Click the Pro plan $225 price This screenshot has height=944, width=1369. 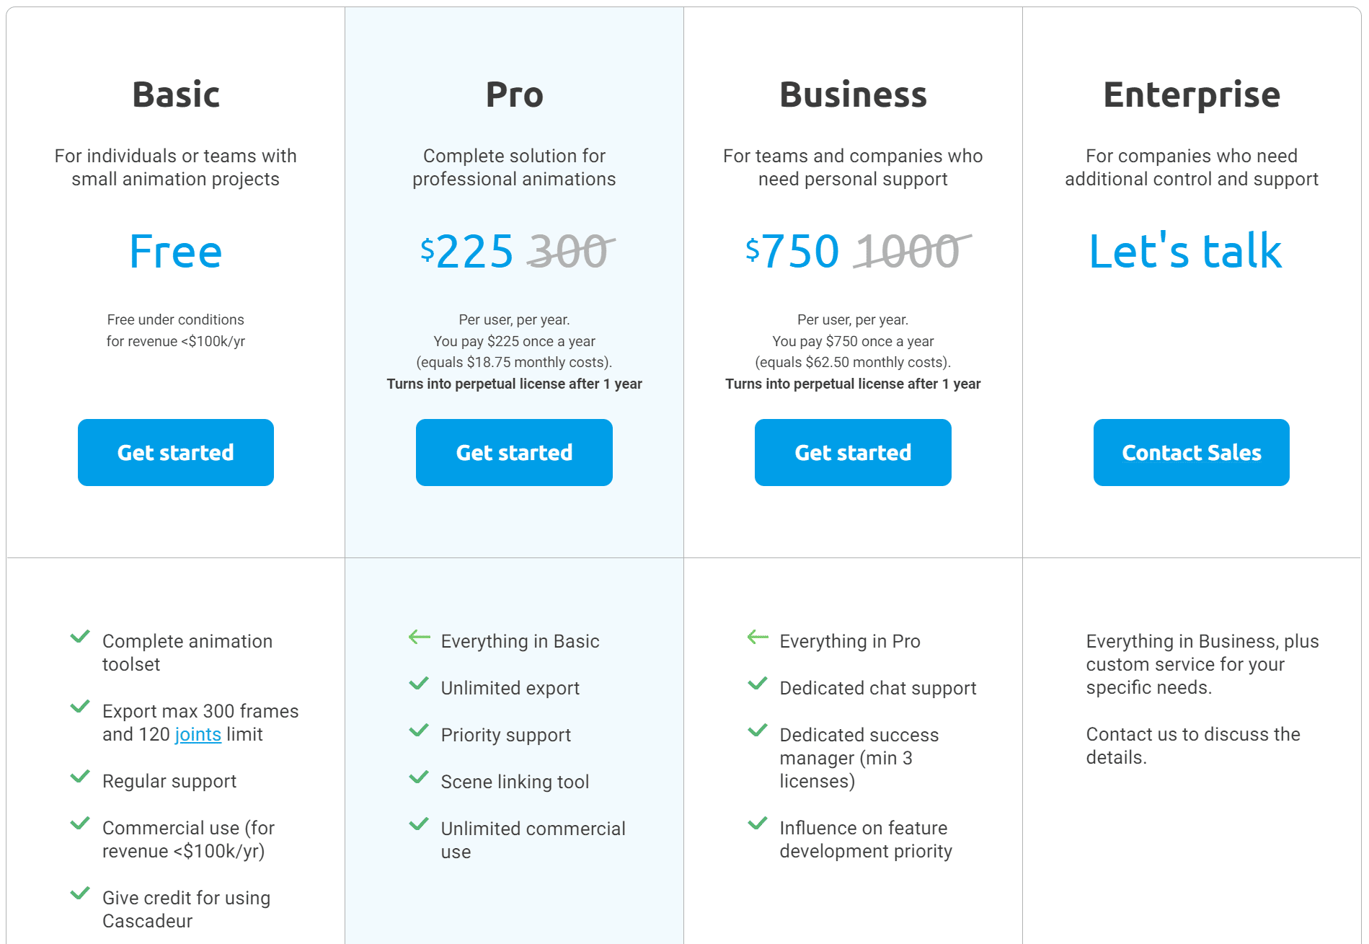click(x=466, y=252)
